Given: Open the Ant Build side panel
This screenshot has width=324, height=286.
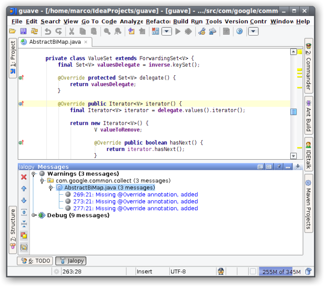Looking at the screenshot, I should click(308, 115).
